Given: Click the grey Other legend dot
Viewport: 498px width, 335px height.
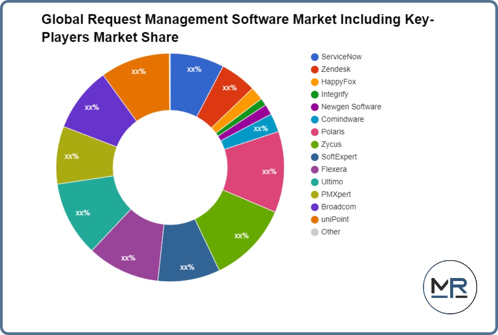Looking at the screenshot, I should point(315,232).
